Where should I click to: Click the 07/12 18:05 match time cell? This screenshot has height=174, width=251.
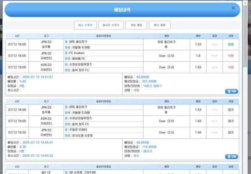(x=17, y=56)
